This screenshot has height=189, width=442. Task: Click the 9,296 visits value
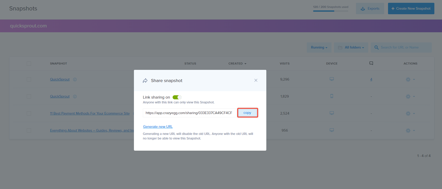[x=285, y=80]
